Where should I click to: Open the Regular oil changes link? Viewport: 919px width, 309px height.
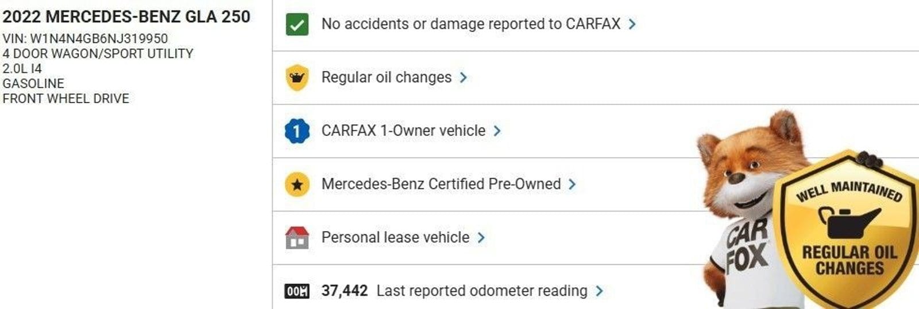click(386, 77)
